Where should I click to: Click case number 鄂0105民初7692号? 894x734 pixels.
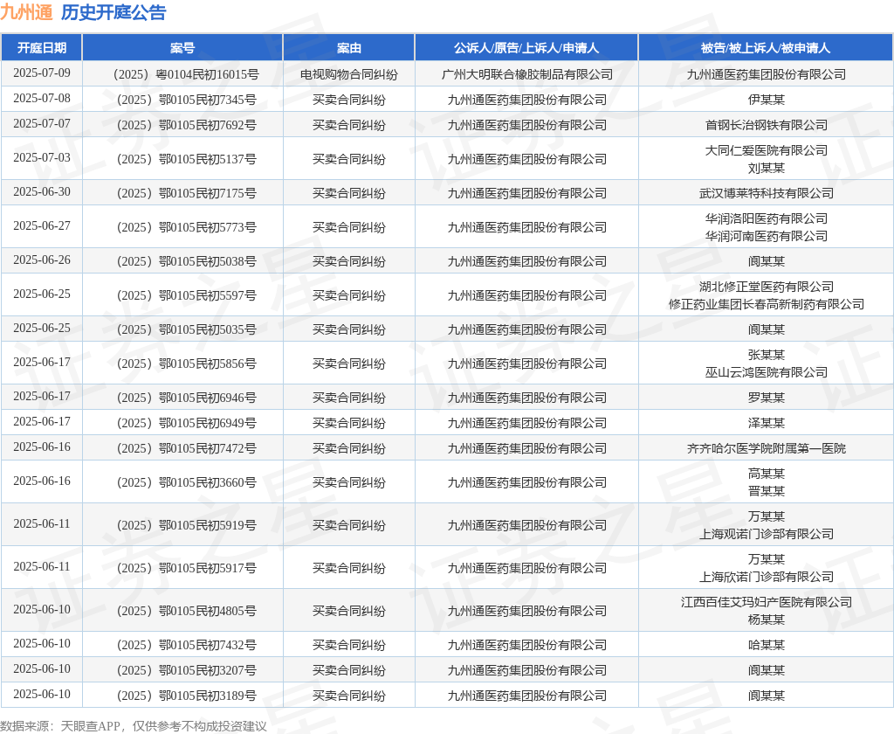(208, 125)
